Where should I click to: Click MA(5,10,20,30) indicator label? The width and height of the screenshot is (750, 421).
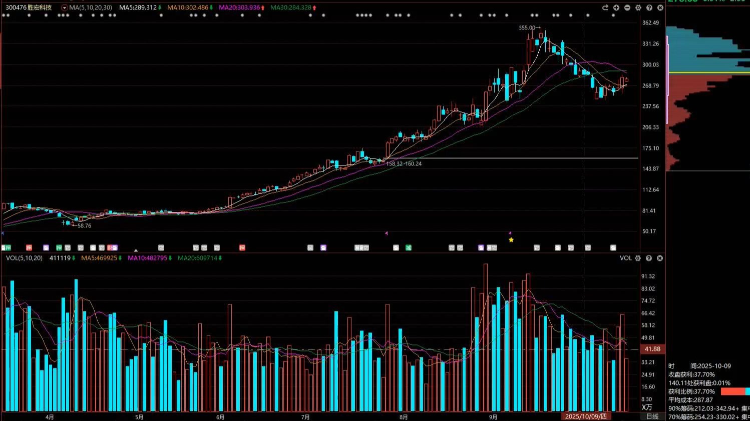(91, 7)
